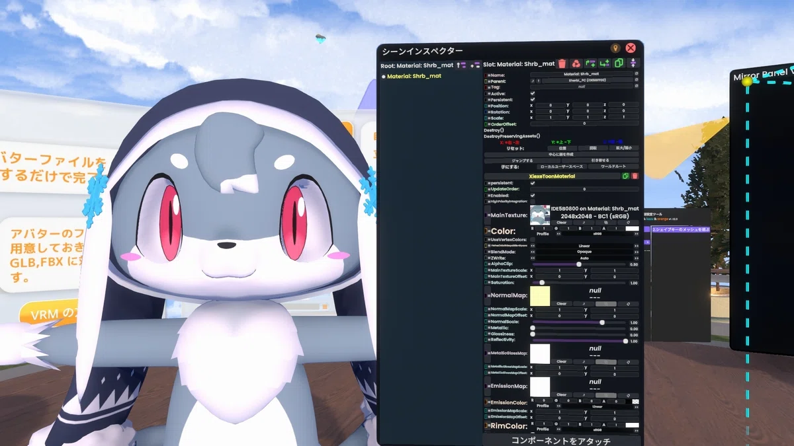794x446 pixels.
Task: Click next arrow on the Linear selector above BlendMode
Action: [x=637, y=245]
